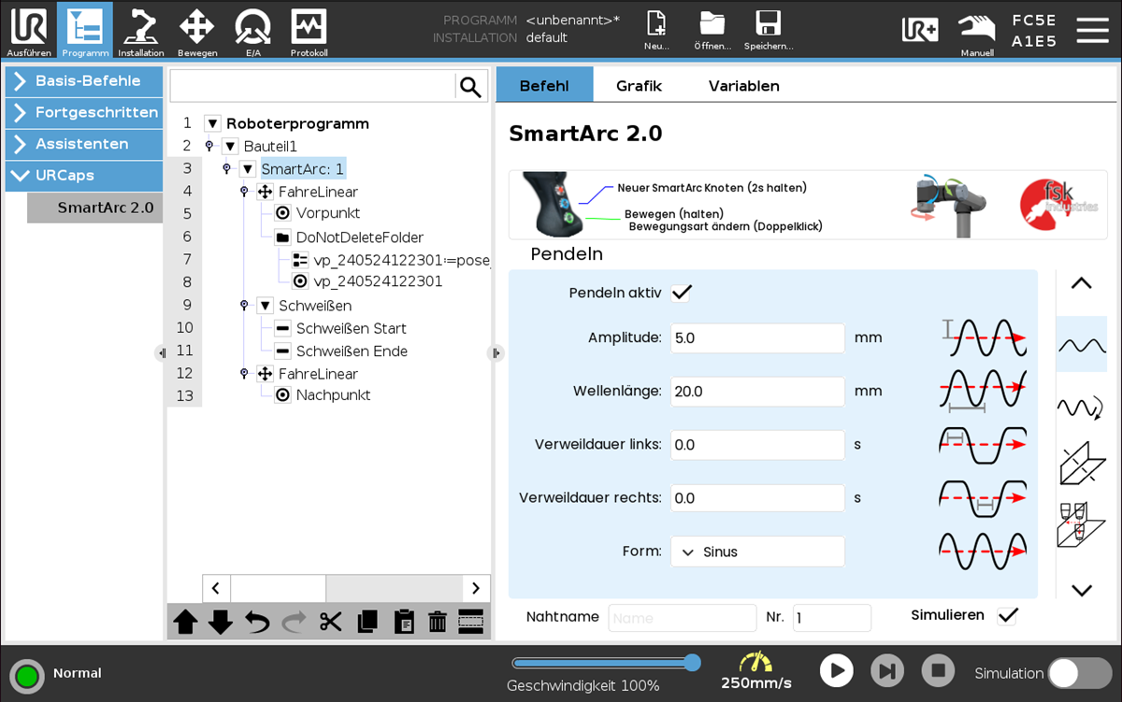The image size is (1122, 702).
Task: Toggle the Simulation switch
Action: [x=1078, y=673]
